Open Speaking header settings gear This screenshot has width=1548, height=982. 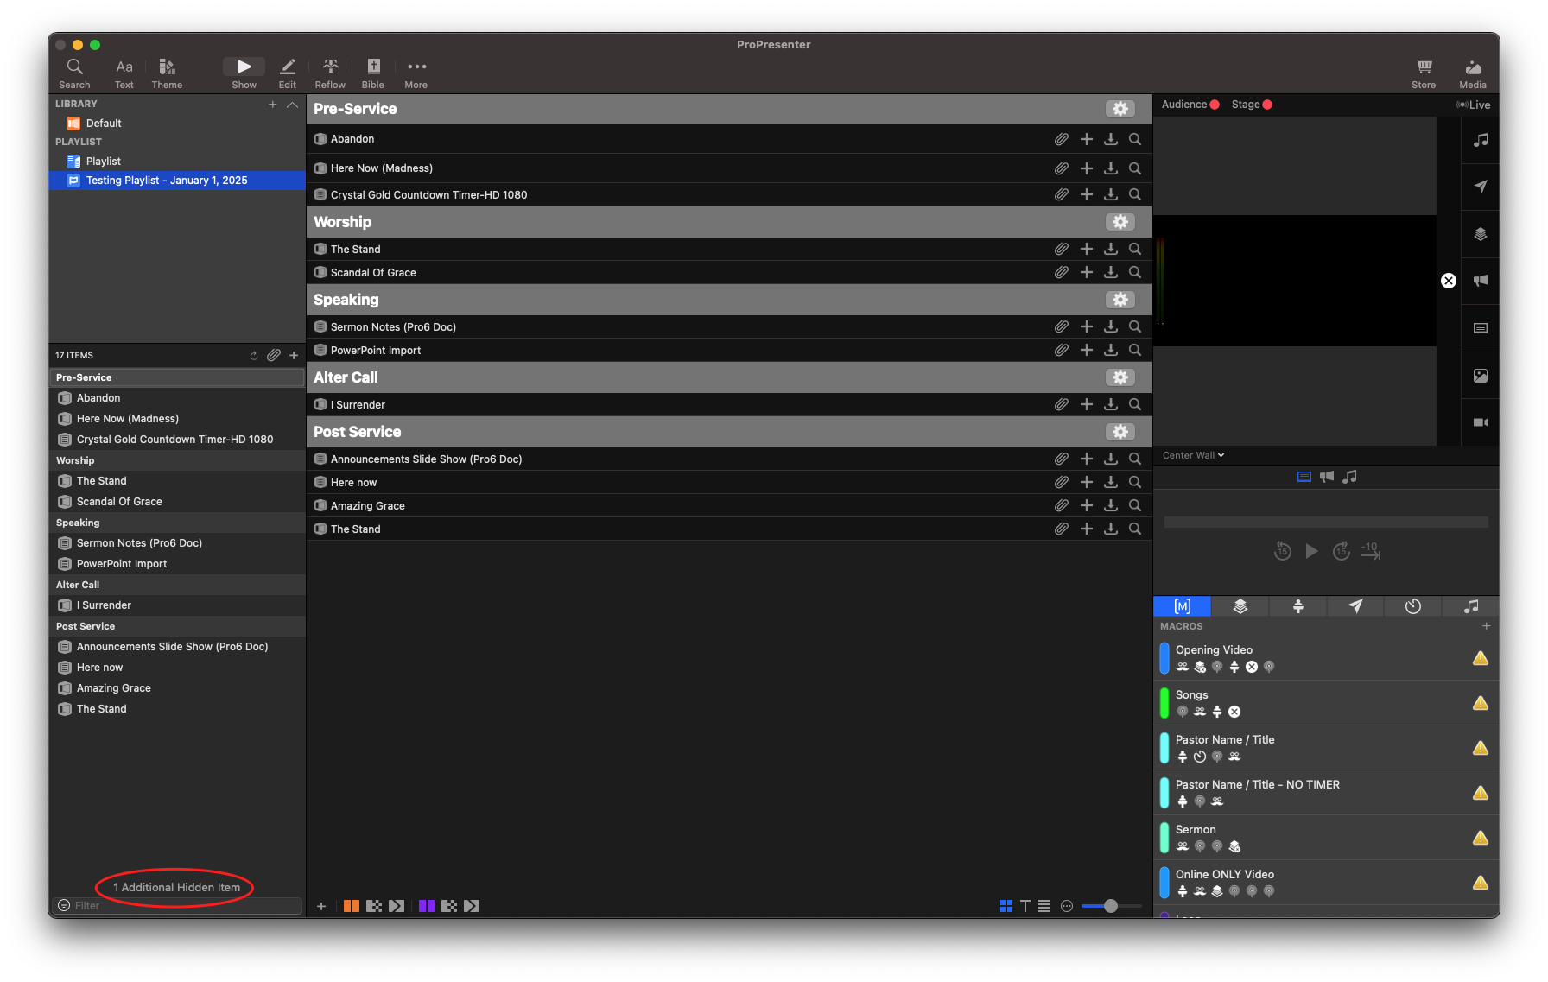(1120, 300)
